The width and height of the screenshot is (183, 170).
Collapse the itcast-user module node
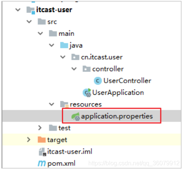tap(18, 10)
